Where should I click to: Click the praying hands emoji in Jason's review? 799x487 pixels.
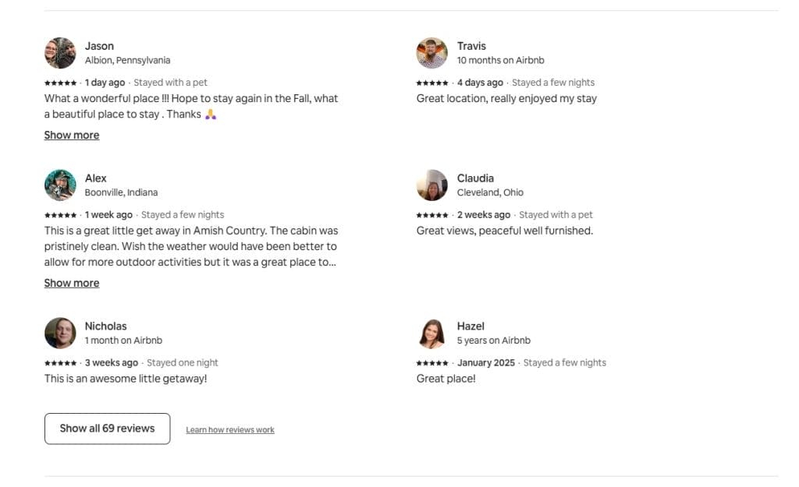211,115
